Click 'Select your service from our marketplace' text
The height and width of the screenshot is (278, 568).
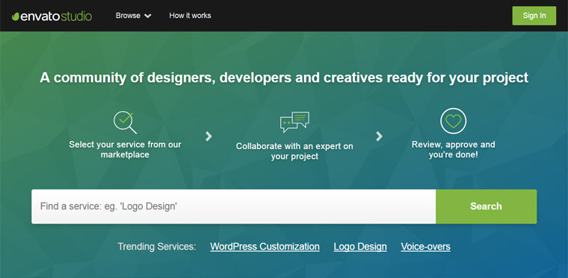click(125, 150)
